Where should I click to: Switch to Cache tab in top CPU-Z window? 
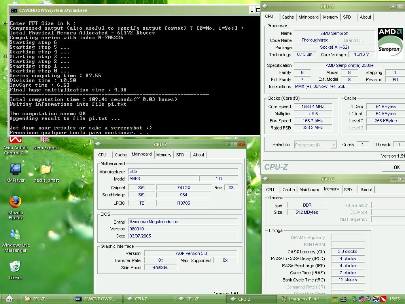click(288, 17)
